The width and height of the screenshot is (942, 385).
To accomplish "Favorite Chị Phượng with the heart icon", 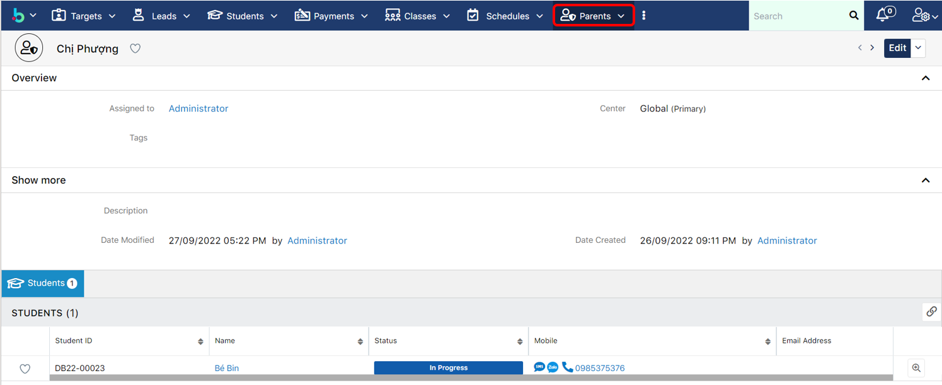I will [135, 48].
